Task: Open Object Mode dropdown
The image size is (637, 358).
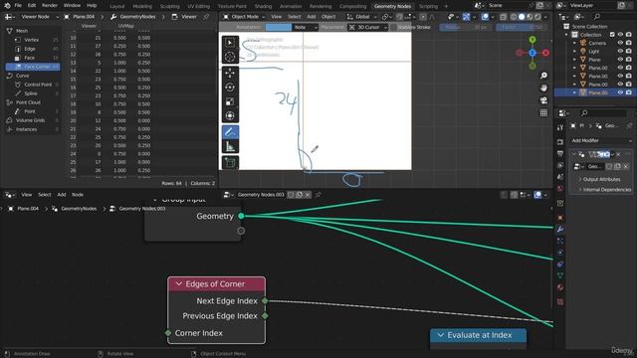Action: tap(244, 17)
